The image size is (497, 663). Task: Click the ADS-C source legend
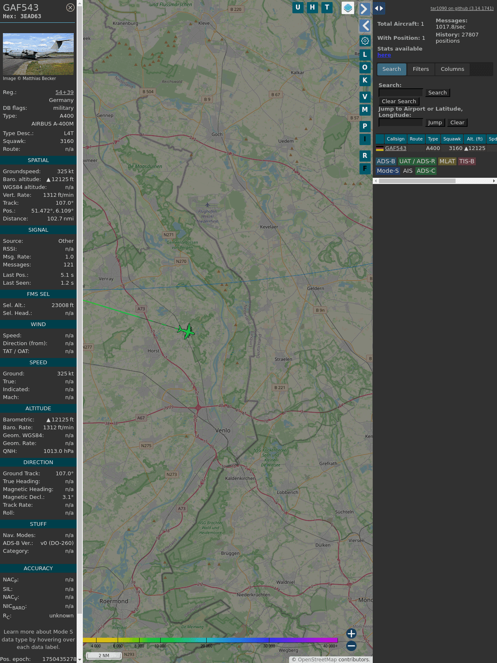(x=426, y=171)
